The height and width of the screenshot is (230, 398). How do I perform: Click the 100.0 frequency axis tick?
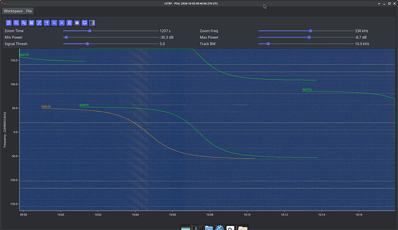pos(14,84)
